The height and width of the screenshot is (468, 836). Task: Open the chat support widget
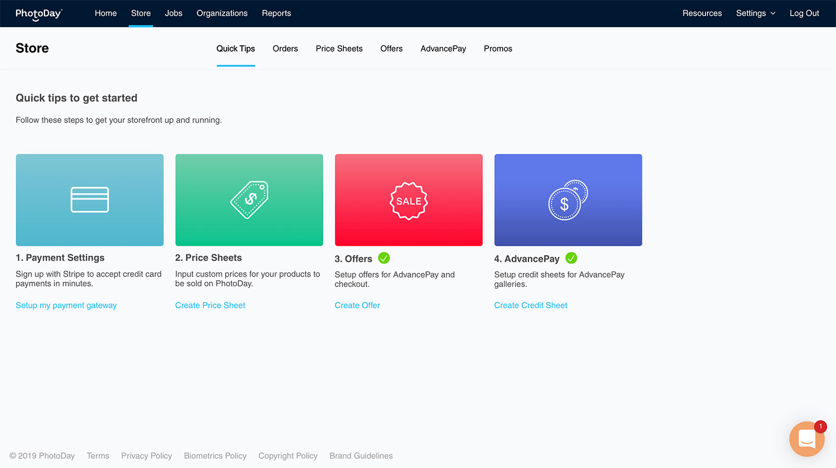(x=807, y=439)
